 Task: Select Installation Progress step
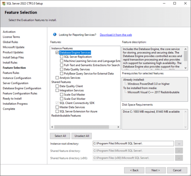point(15,104)
